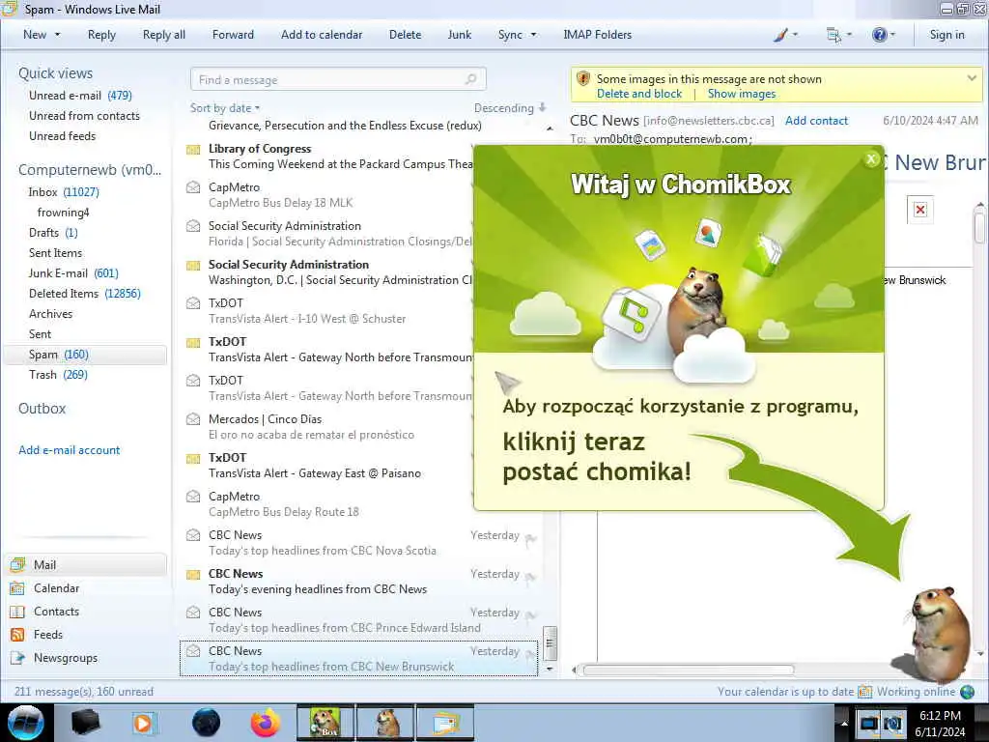The height and width of the screenshot is (742, 989).
Task: Click Forward in the toolbar
Action: click(233, 35)
